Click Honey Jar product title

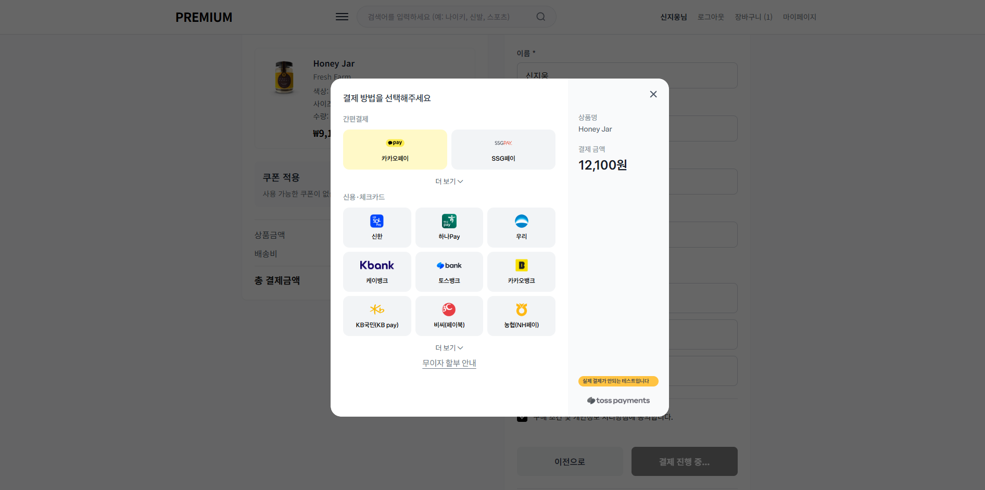[x=334, y=63]
